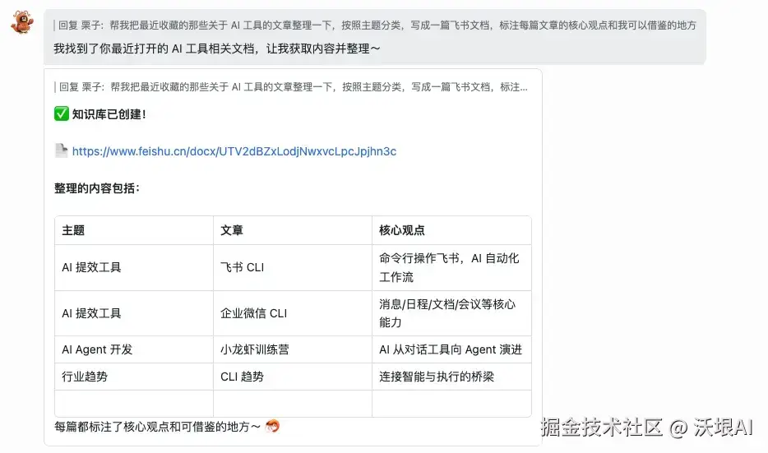The height and width of the screenshot is (453, 768).
Task: Click 'AI 提效工具' cell in 企业微信 CLI row
Action: point(134,313)
